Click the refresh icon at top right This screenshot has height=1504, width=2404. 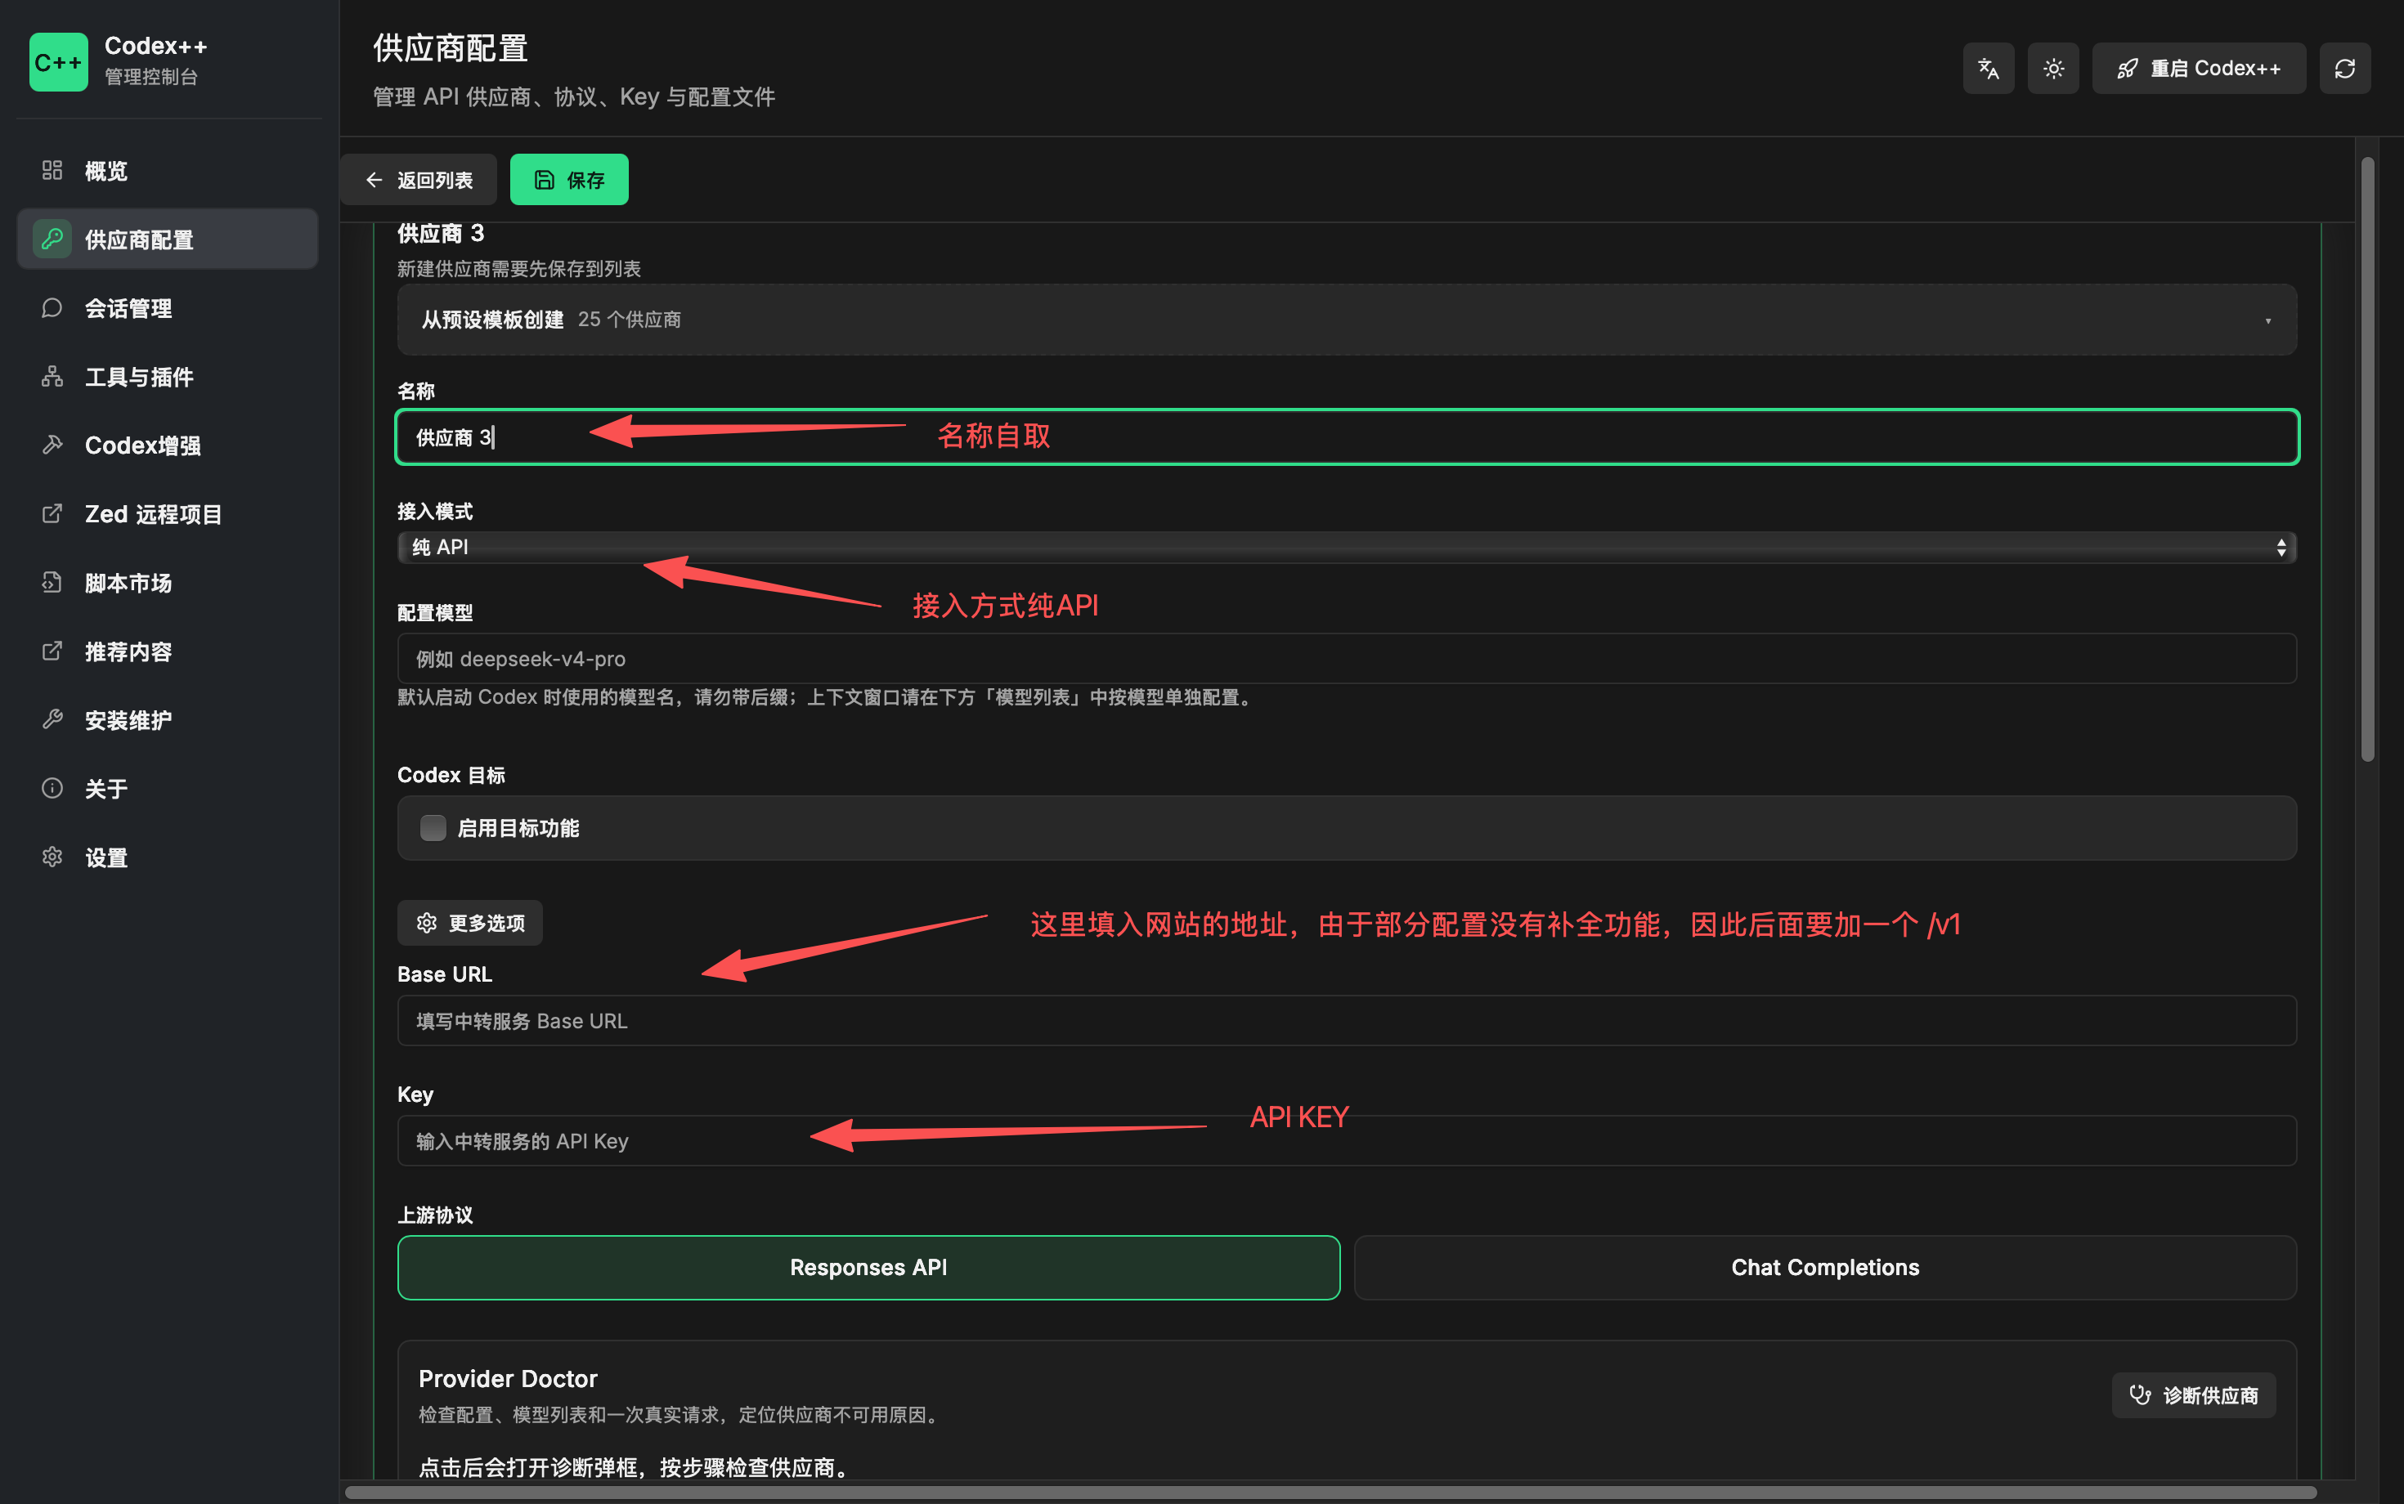tap(2344, 68)
